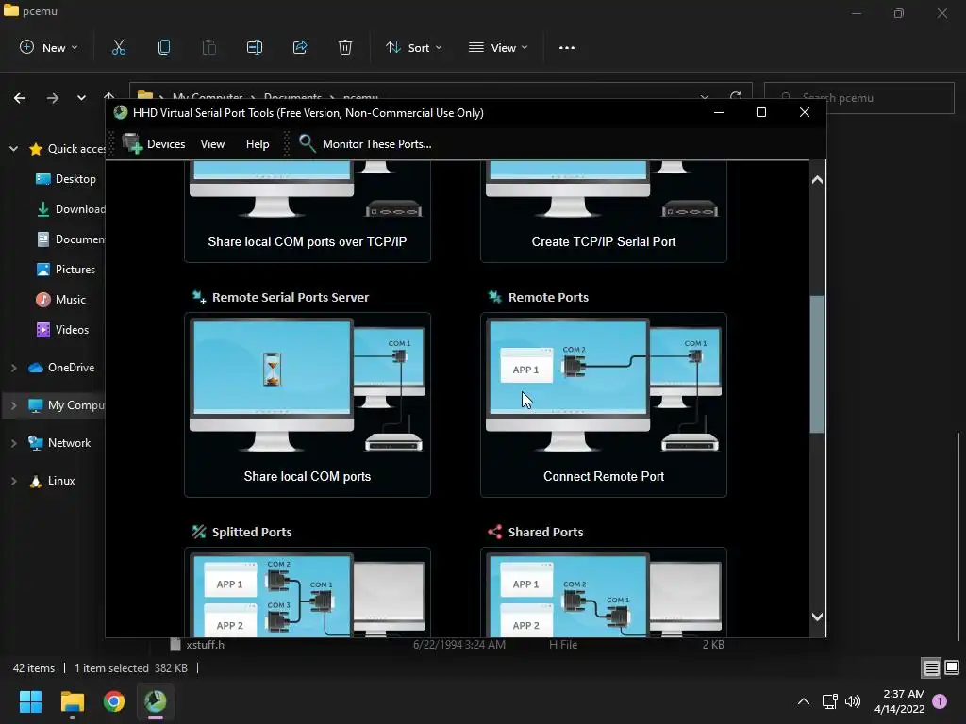Screen dimensions: 966x724
Task: Open the Help menu in HHD tool
Action: tap(258, 144)
